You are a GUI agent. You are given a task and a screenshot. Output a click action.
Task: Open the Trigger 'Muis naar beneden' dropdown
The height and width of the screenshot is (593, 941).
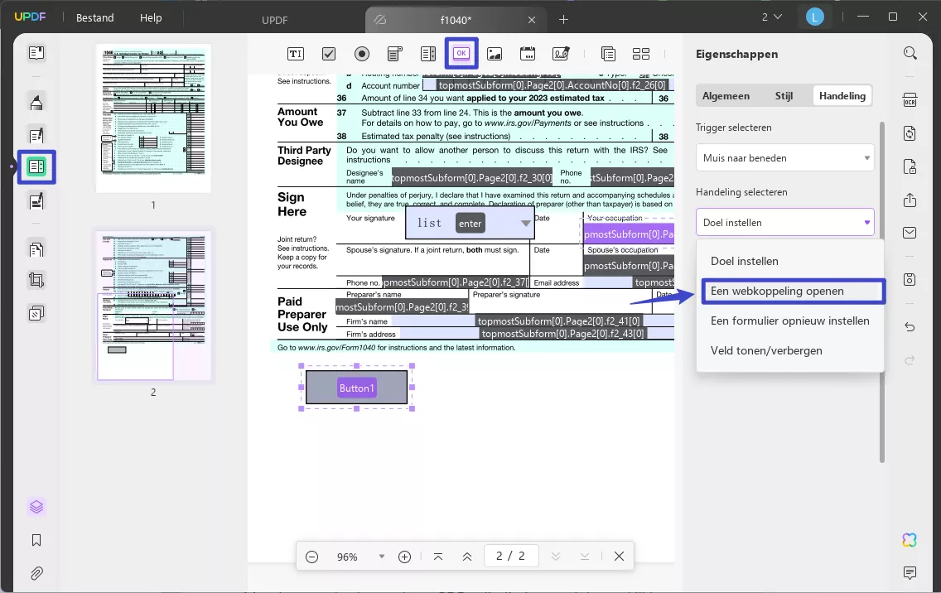coord(785,158)
